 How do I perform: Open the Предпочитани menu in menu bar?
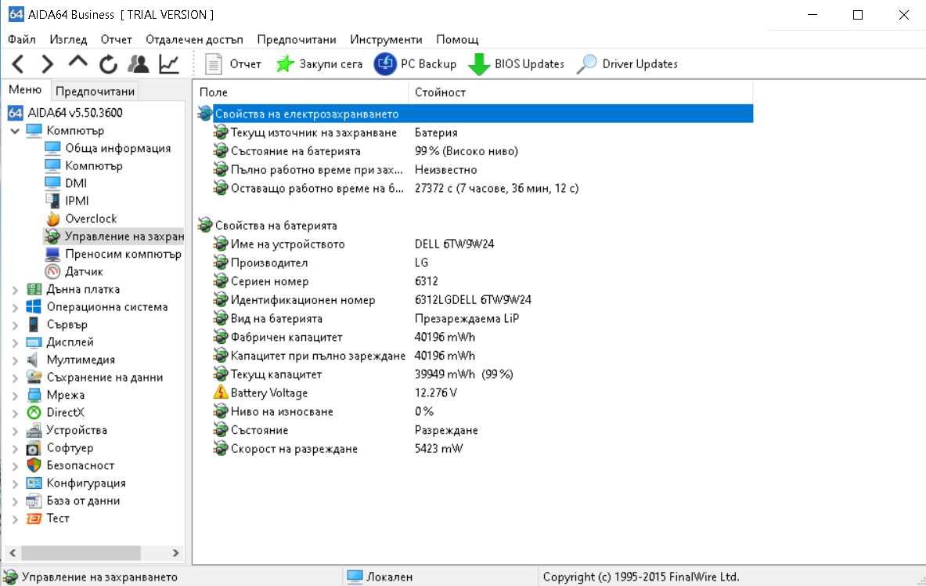tap(297, 40)
